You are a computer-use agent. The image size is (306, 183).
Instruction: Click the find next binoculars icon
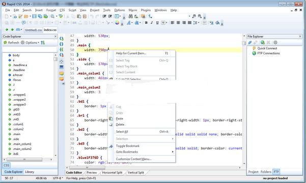coord(200,17)
